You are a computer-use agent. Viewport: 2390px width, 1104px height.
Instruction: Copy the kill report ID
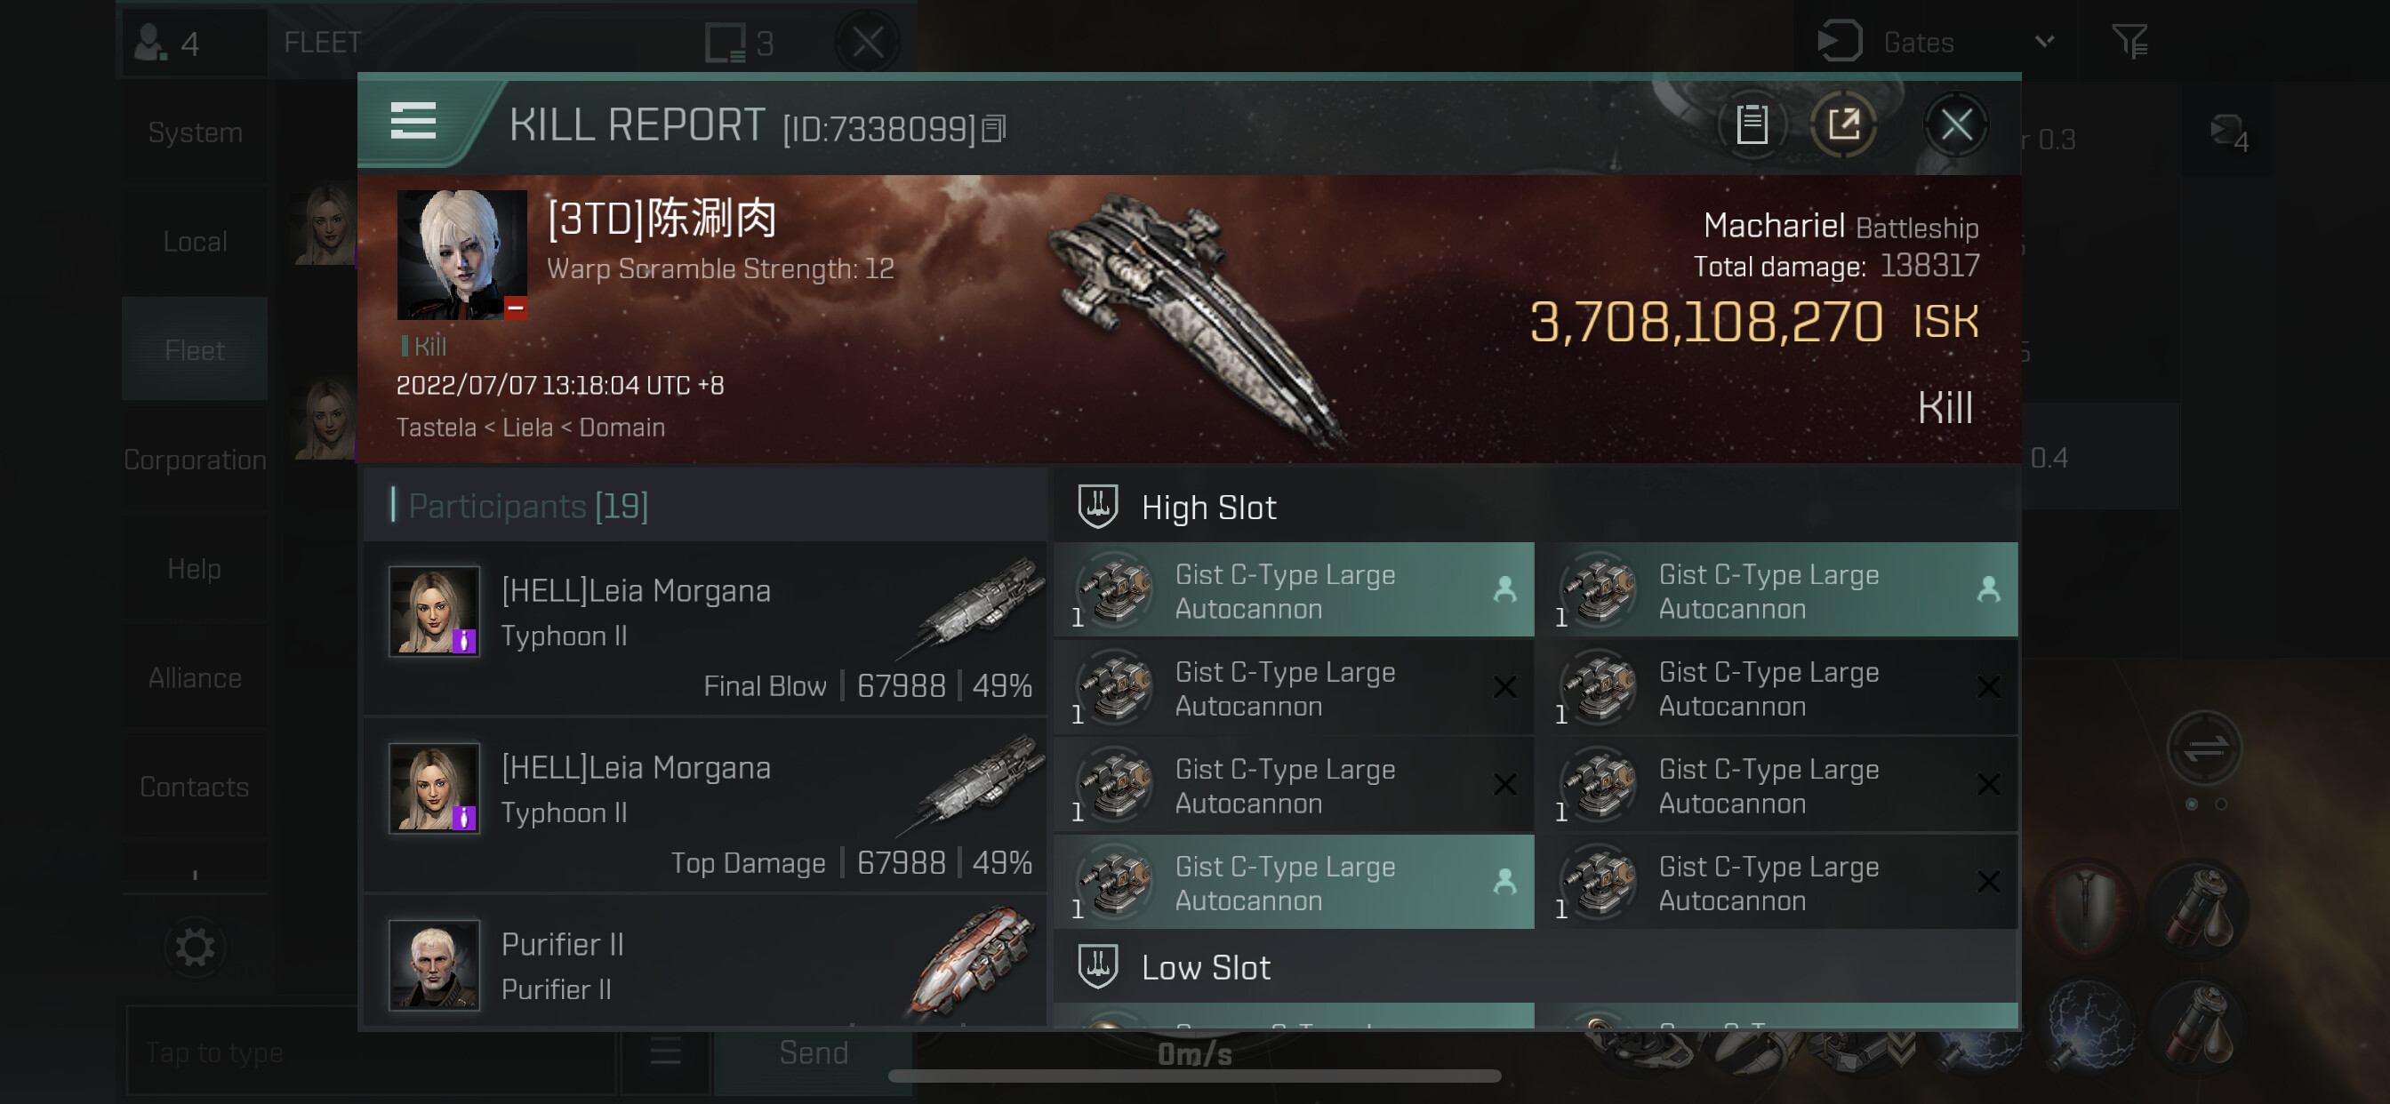click(994, 129)
